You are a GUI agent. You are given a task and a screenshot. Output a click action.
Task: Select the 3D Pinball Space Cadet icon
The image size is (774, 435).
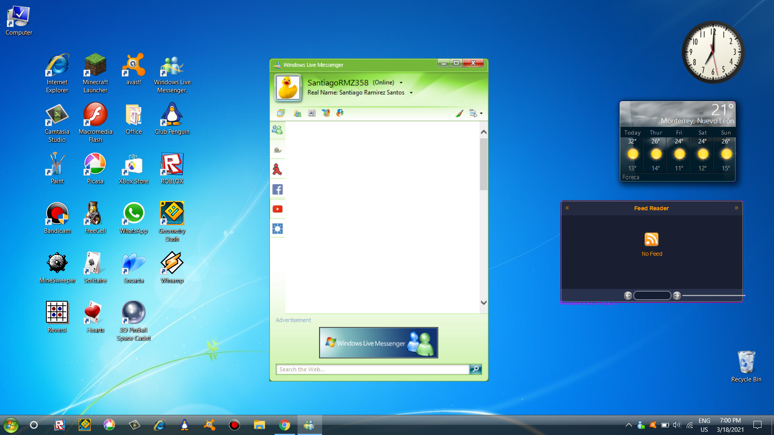(x=134, y=321)
